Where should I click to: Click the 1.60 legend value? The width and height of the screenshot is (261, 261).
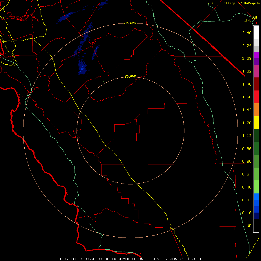(x=247, y=97)
